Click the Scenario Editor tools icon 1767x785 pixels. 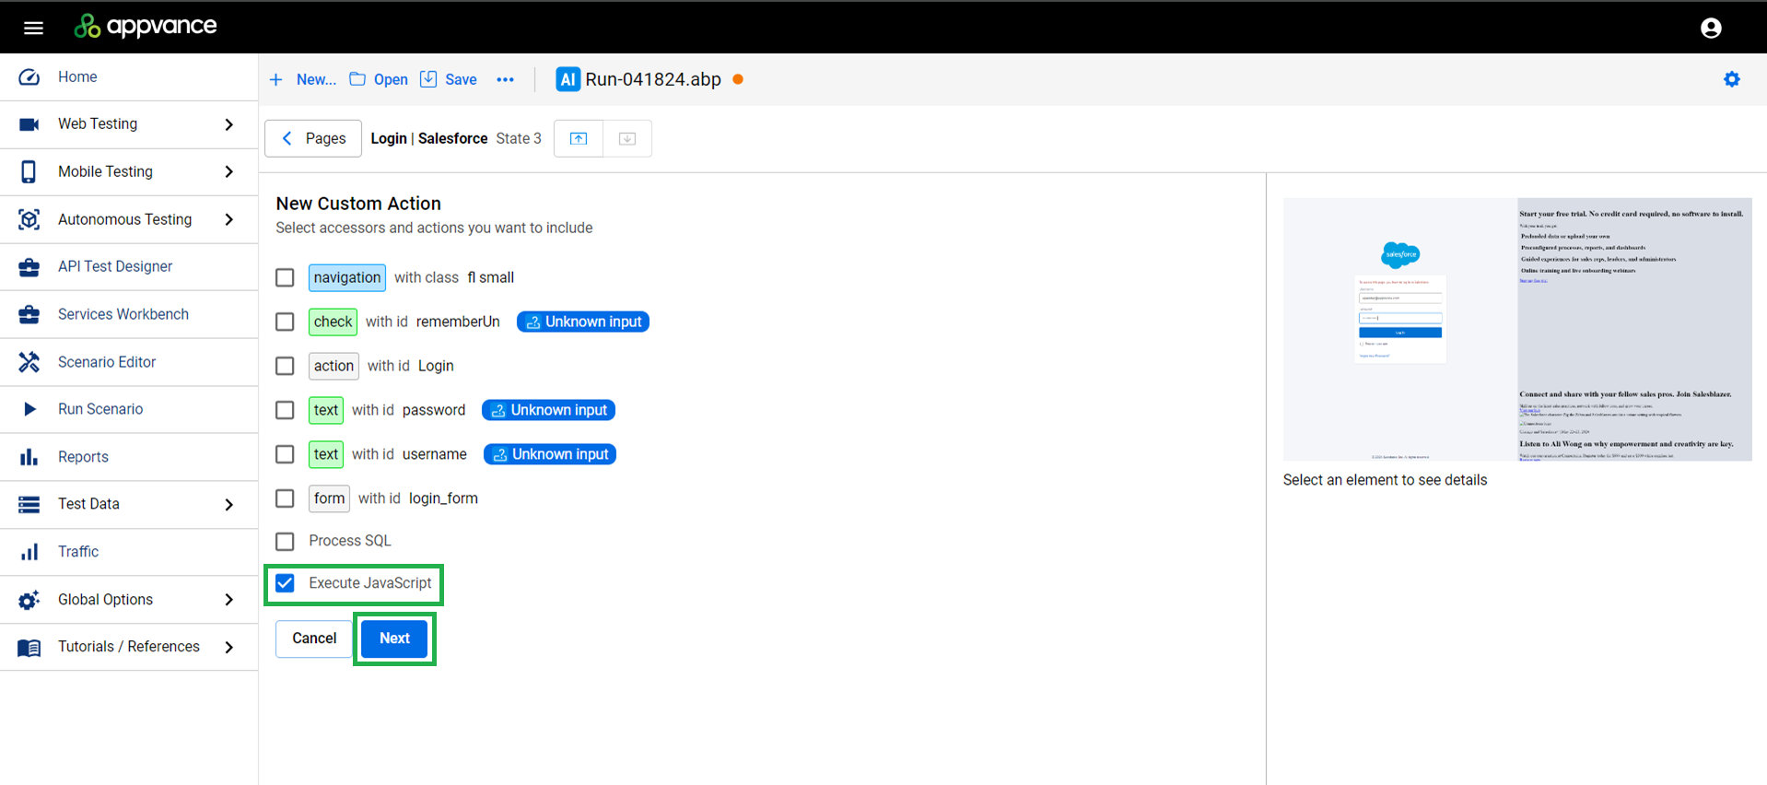tap(29, 362)
